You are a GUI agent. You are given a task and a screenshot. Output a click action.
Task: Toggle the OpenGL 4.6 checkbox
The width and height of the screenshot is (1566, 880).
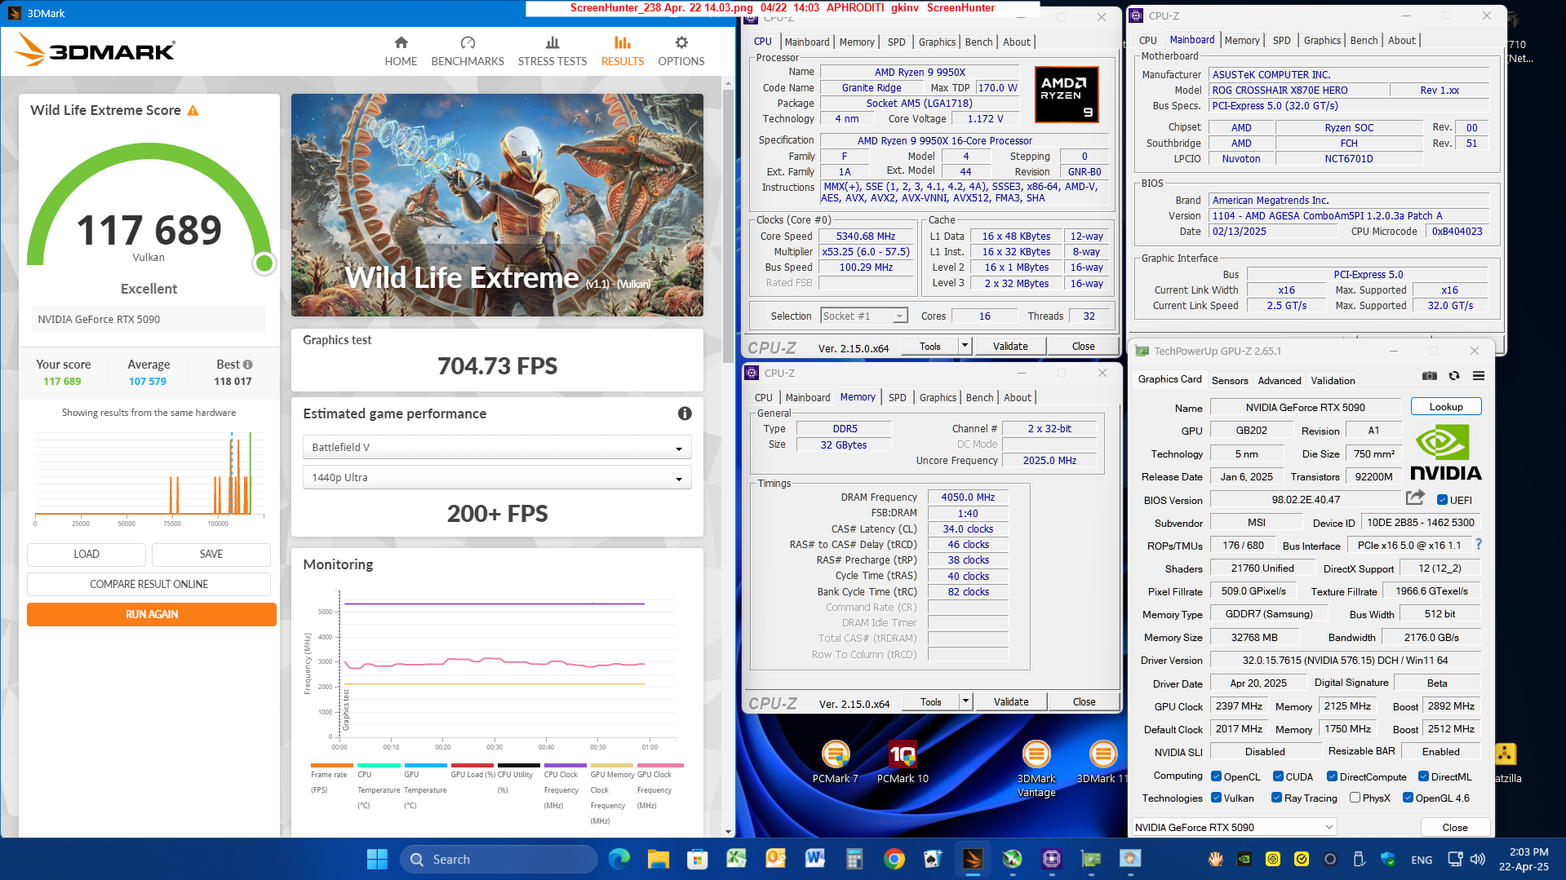(1408, 798)
